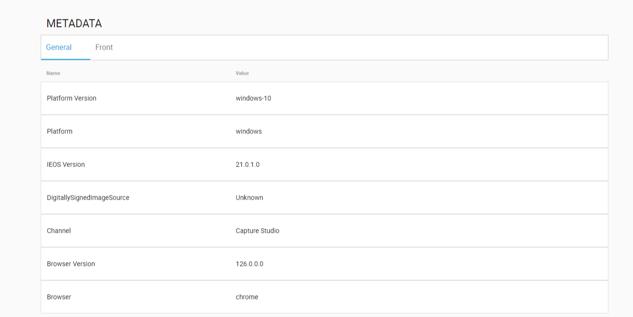Screen dimensions: 633x317
Task: Select the DigitallySignedImageSource label
Action: [x=88, y=198]
